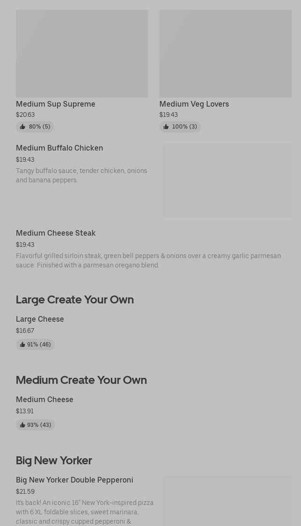Open Big New Yorker Double Pepperoni
301x526 pixels.
click(x=74, y=480)
